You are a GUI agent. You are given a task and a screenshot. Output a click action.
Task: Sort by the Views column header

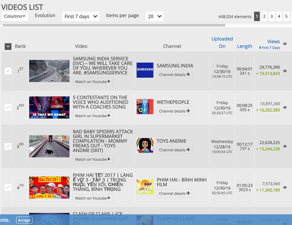pyautogui.click(x=273, y=41)
